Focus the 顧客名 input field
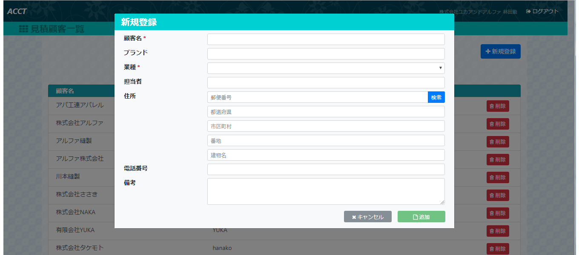Viewport: 579px width, 255px height. (326, 39)
